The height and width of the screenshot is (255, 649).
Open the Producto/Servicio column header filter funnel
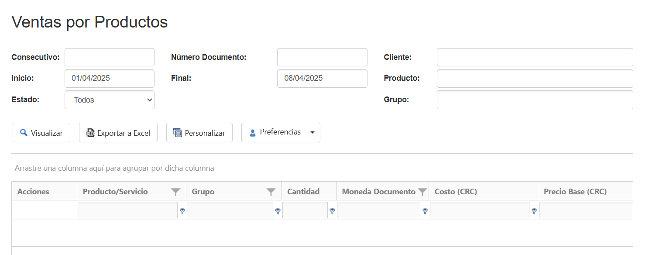175,192
